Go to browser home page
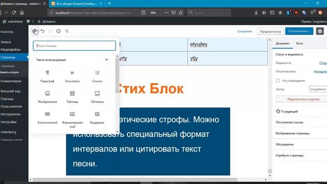Screen dimensions: 327x184 click(22, 13)
